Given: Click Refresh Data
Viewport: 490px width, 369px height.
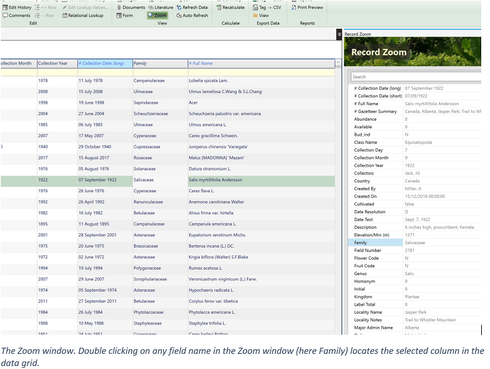Looking at the screenshot, I should pyautogui.click(x=192, y=7).
